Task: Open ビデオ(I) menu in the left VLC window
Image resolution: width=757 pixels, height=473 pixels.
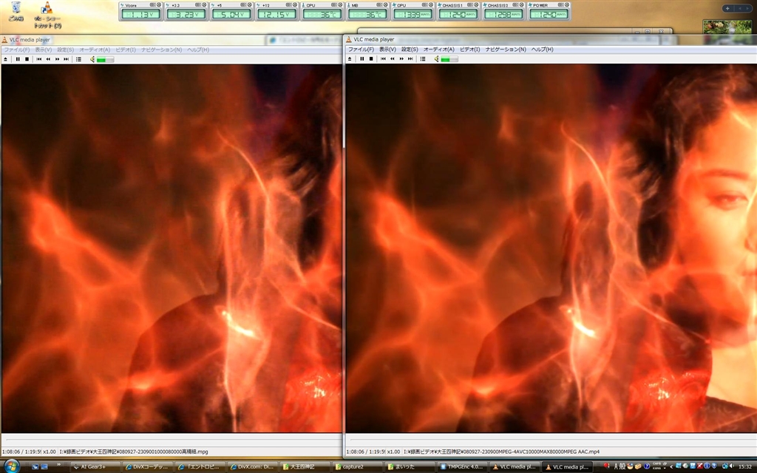Action: pyautogui.click(x=126, y=50)
